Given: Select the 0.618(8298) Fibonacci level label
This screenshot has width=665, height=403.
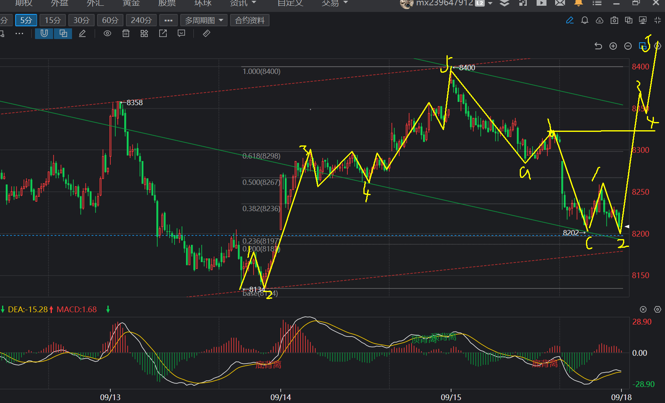Looking at the screenshot, I should 261,156.
